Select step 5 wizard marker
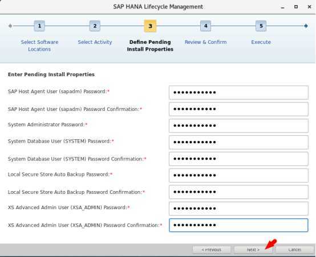Screen dimensions: 316x257 [x=261, y=26]
